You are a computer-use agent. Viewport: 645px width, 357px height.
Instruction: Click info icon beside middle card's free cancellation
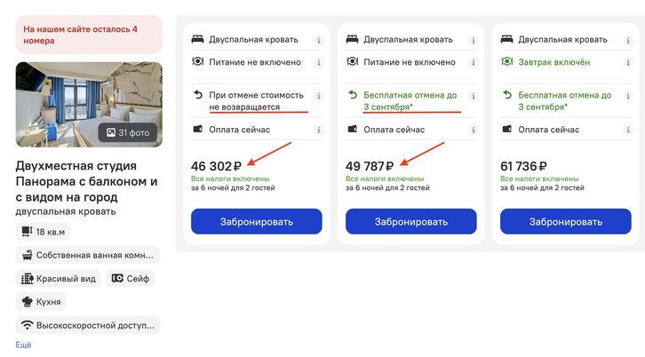[x=474, y=95]
